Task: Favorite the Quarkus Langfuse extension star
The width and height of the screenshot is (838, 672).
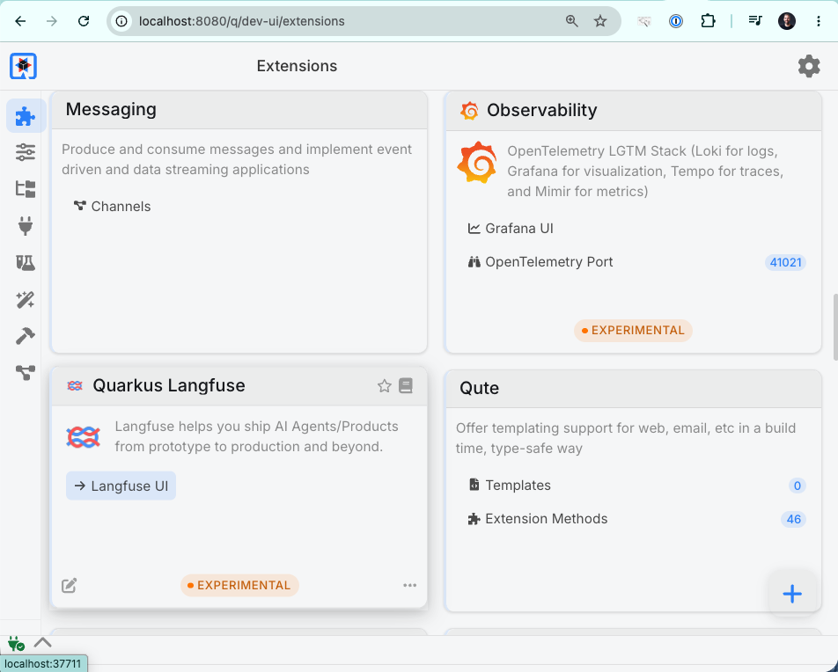Action: [x=385, y=385]
